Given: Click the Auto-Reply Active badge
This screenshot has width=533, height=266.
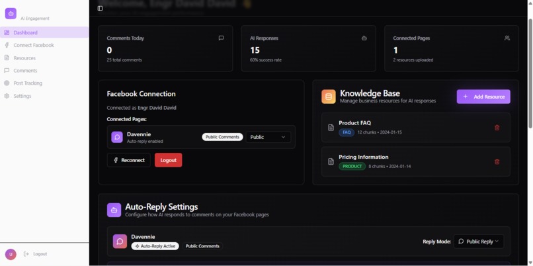Looking at the screenshot, I should [155, 246].
